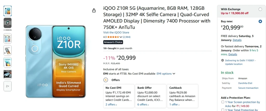Open 2 offers under No Cost EMI
The height and width of the screenshot is (111, 266).
(x=111, y=105)
